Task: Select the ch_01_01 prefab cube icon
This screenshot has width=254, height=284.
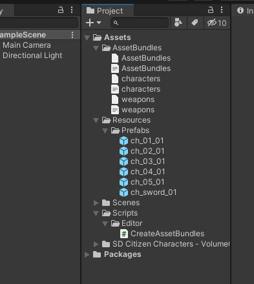Action: 124,141
